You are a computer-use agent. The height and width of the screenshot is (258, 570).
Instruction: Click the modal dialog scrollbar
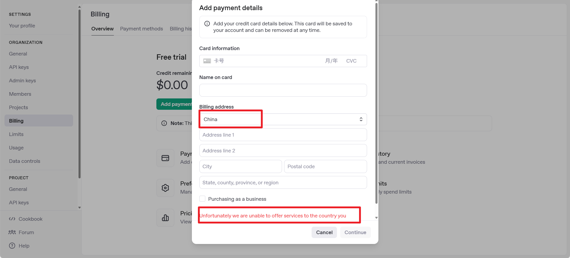376,103
